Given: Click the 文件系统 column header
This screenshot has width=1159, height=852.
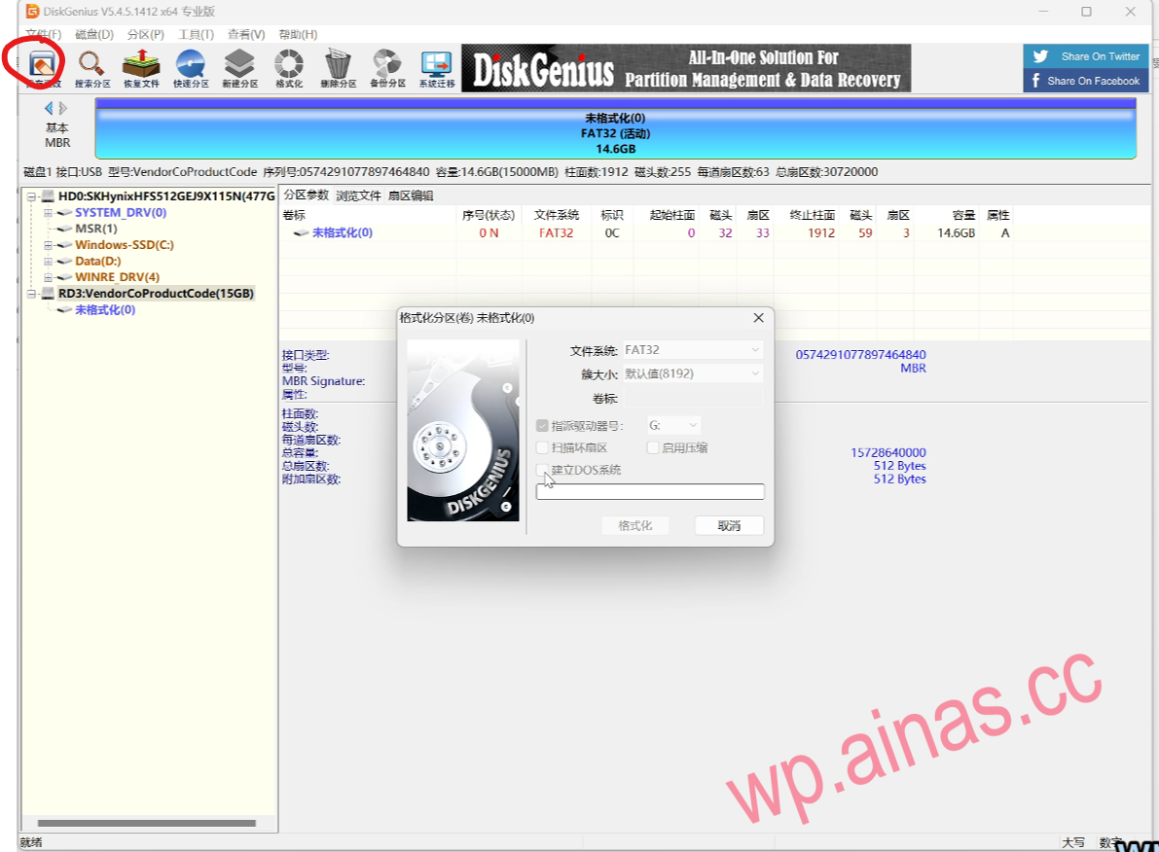Looking at the screenshot, I should point(557,215).
